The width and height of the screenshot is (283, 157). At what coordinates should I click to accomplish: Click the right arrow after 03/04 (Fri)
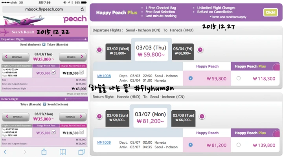point(200,49)
